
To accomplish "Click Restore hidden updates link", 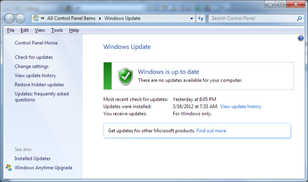I will click(39, 84).
